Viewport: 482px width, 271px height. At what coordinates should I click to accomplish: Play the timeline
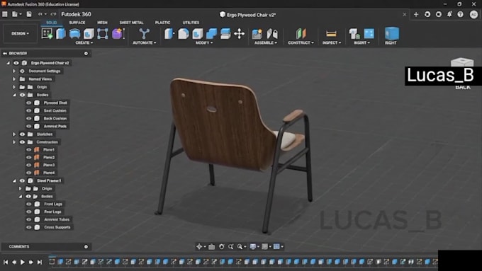click(x=23, y=262)
